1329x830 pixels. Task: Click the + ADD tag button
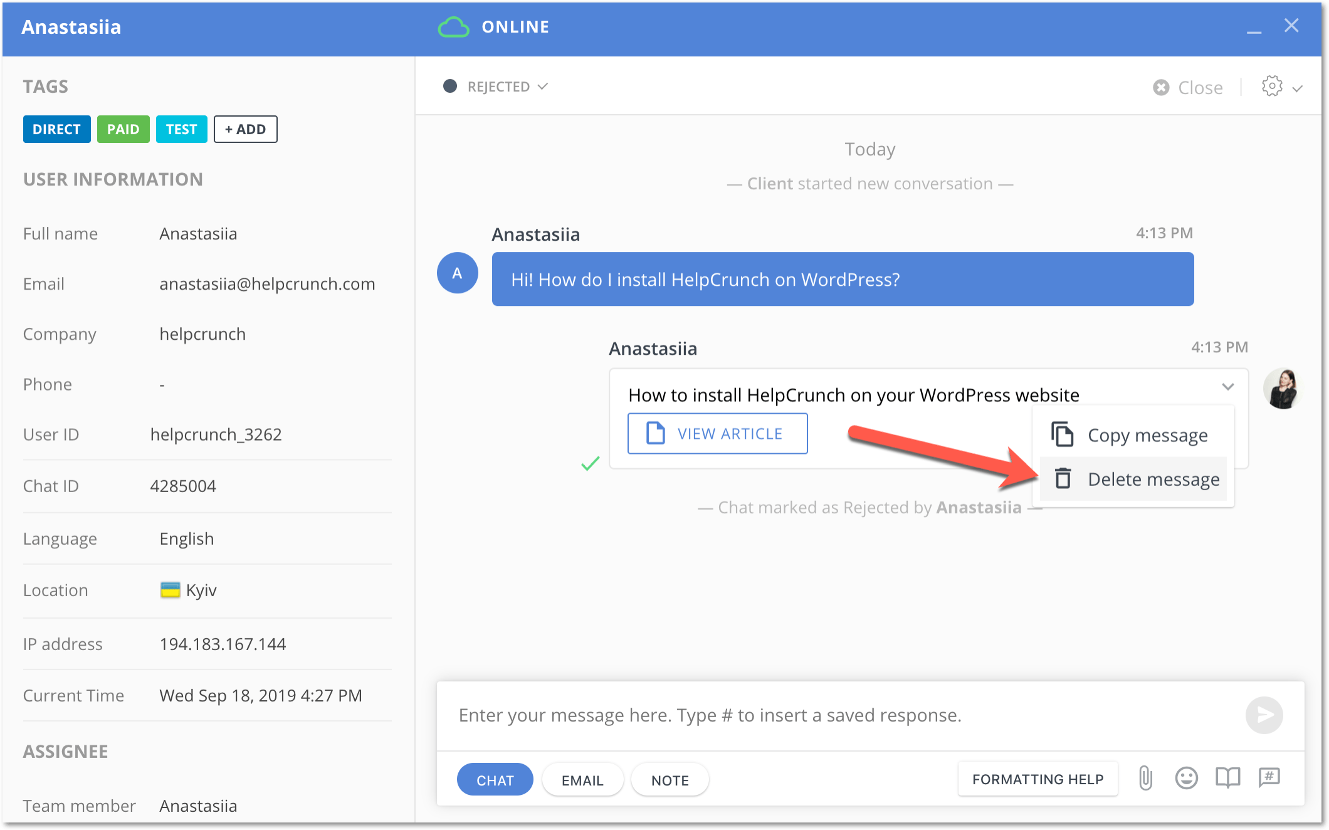[245, 129]
